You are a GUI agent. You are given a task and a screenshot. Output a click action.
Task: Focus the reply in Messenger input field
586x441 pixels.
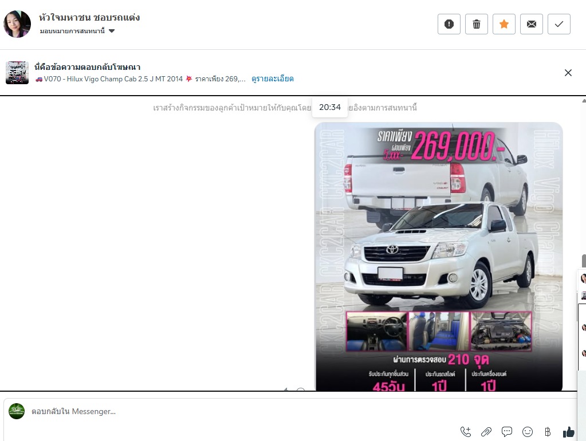(x=239, y=411)
